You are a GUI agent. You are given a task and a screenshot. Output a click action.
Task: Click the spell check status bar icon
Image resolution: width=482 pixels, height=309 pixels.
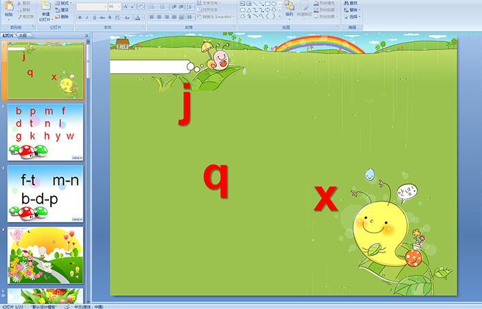pos(67,307)
